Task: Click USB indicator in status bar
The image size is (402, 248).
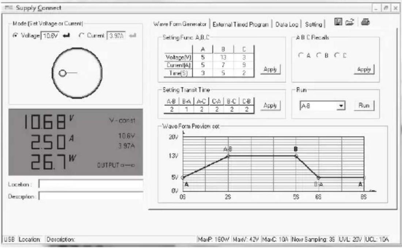Action: tap(10, 239)
